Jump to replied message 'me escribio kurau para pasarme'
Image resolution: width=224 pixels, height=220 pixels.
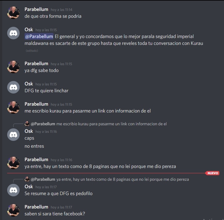pyautogui.click(x=111, y=124)
